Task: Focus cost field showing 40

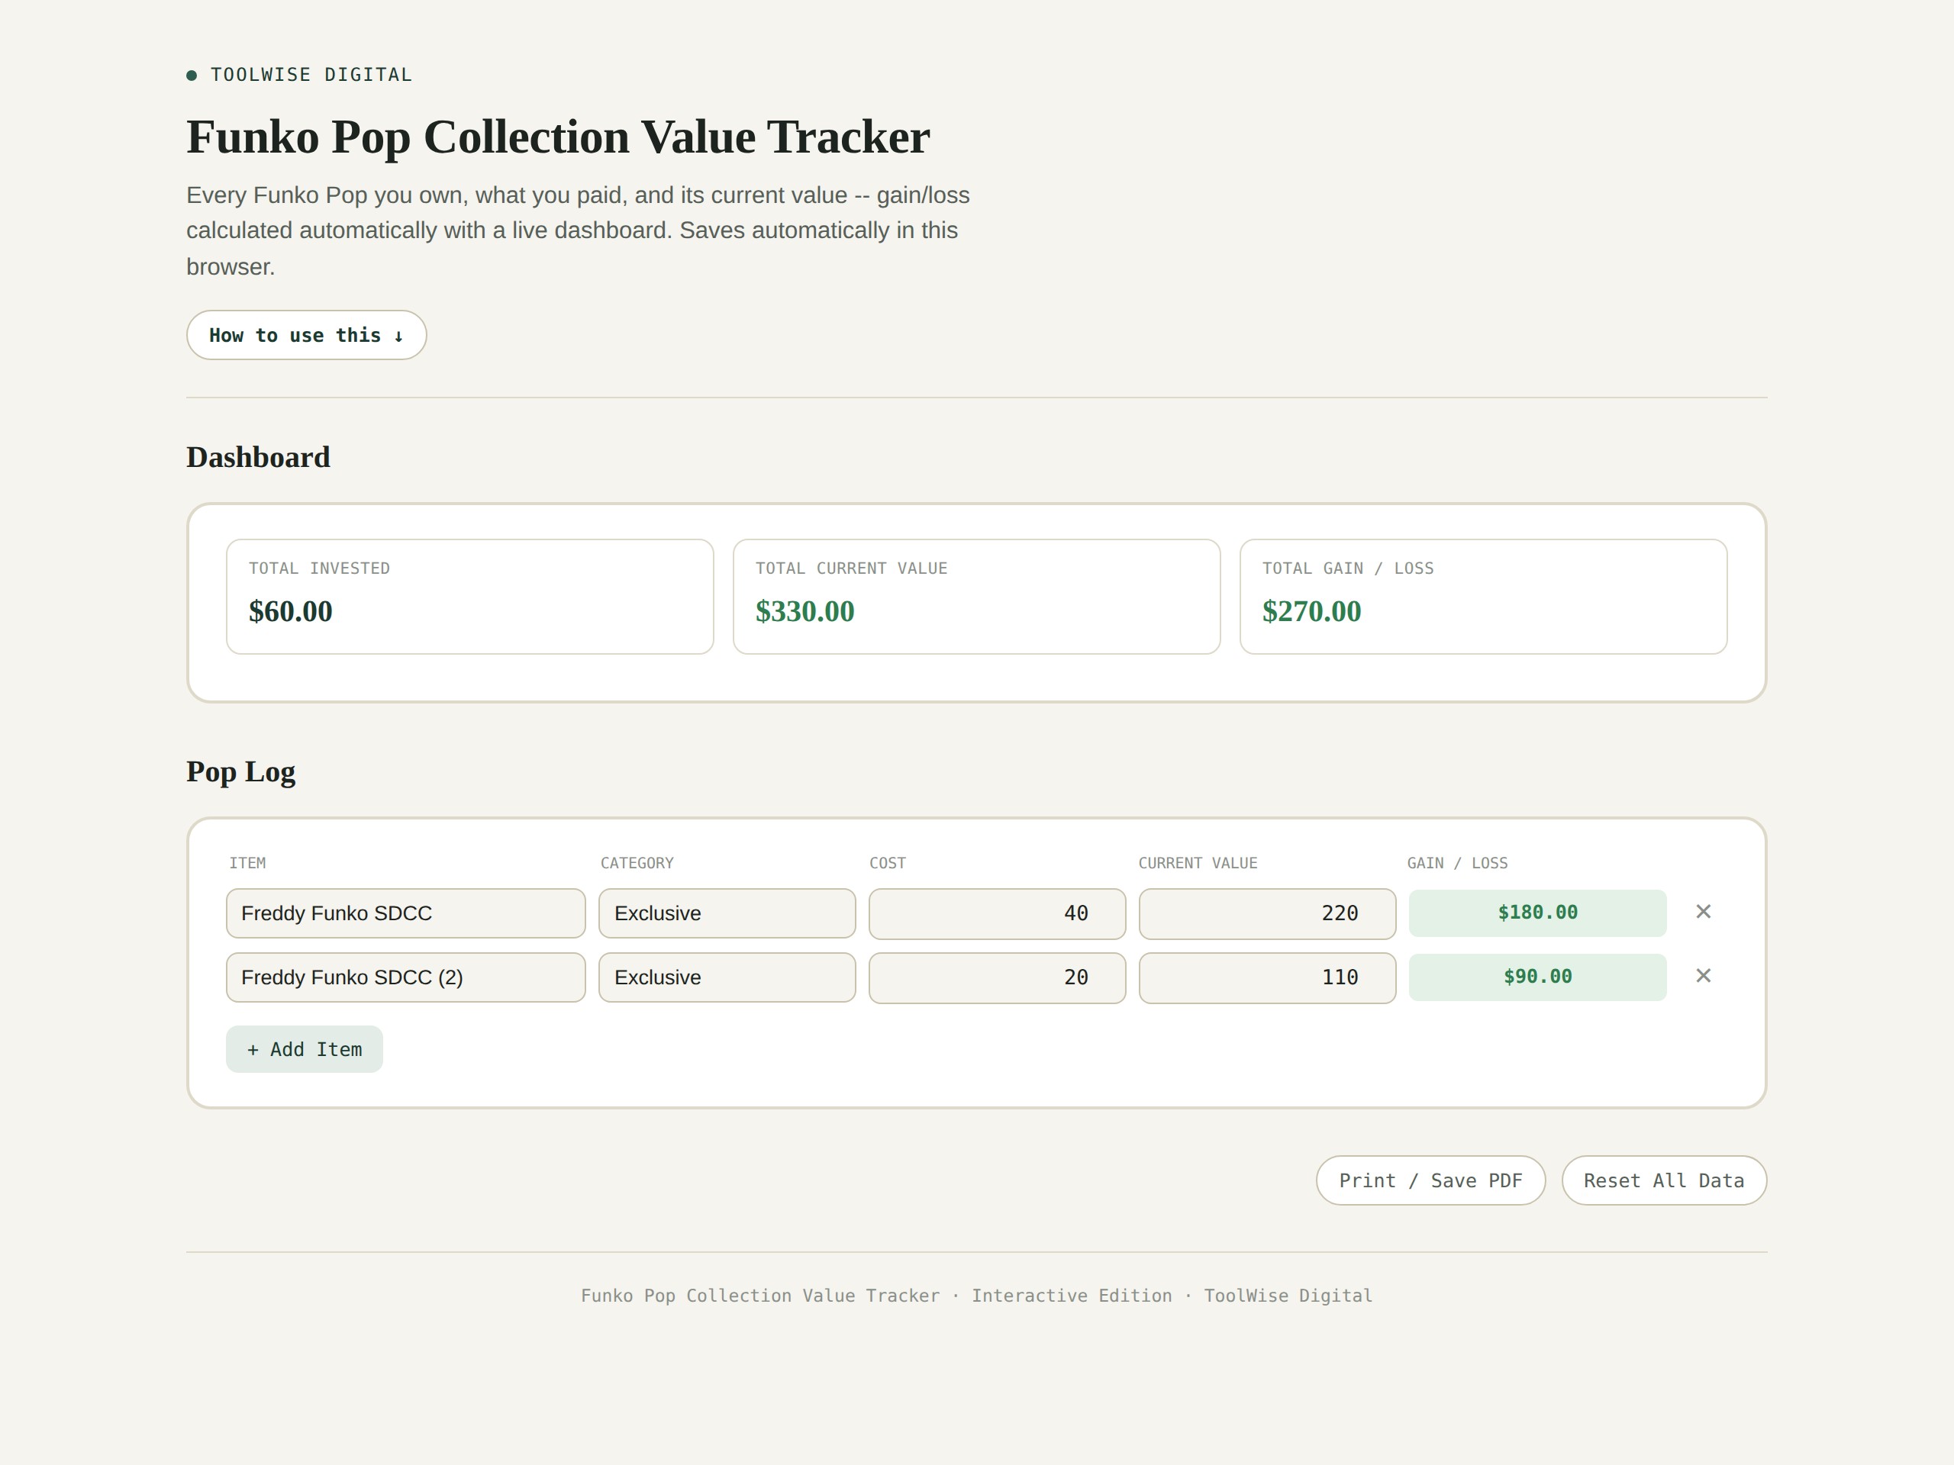Action: 998,913
